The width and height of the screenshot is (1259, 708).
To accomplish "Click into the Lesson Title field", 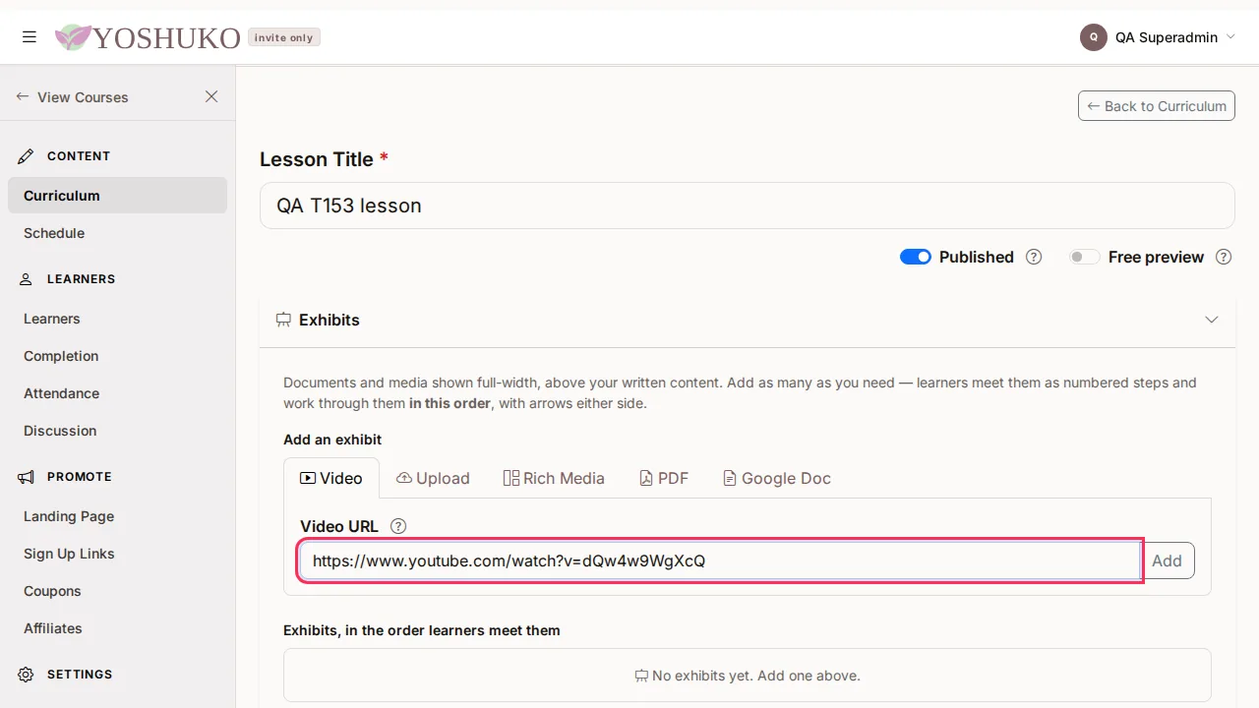I will (748, 206).
